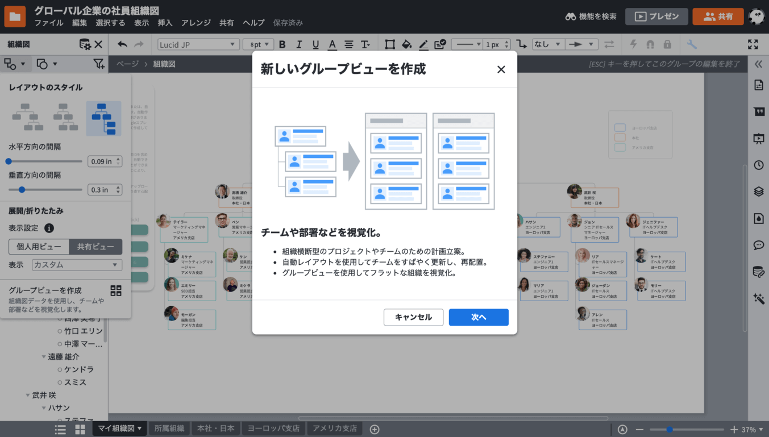769x437 pixels.
Task: Open the 表示 カスタム dropdown
Action: pyautogui.click(x=77, y=265)
